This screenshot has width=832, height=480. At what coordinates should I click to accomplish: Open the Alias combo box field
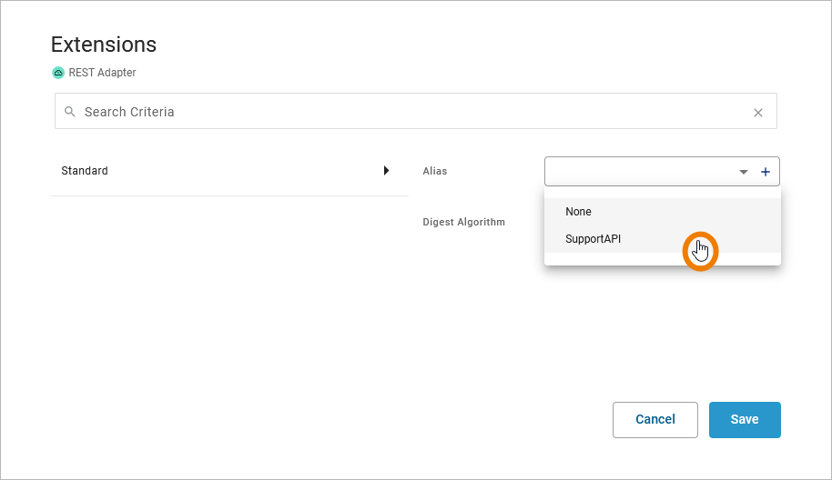click(637, 172)
